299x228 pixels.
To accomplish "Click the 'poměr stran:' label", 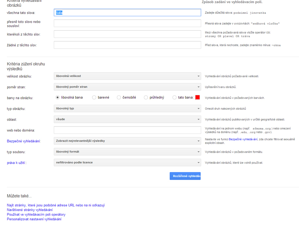I will click(16, 87).
